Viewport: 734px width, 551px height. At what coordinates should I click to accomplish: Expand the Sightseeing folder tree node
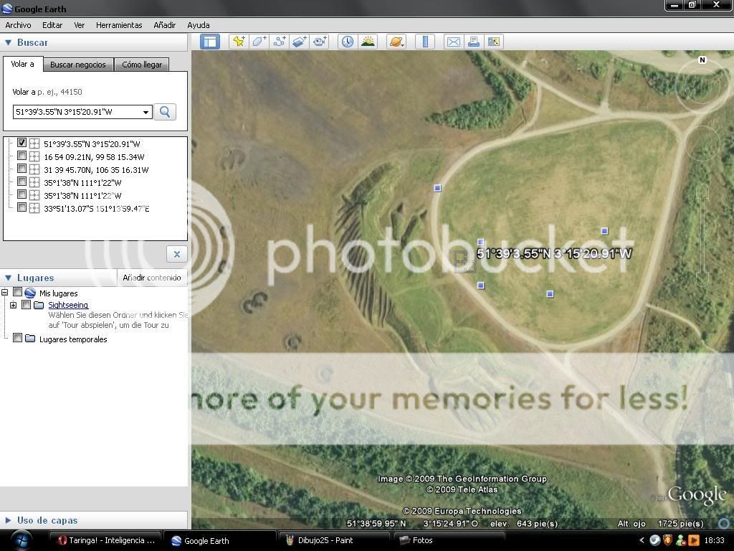pyautogui.click(x=13, y=305)
